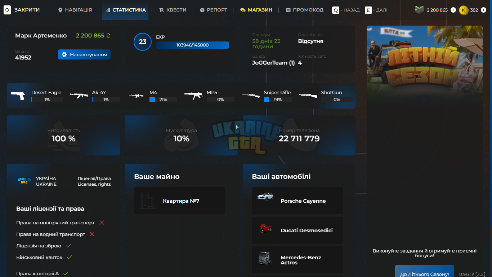Viewport: 492px width, 277px height.
Task: Select the Ducati Desmosedici vehicle card
Action: pos(297,230)
